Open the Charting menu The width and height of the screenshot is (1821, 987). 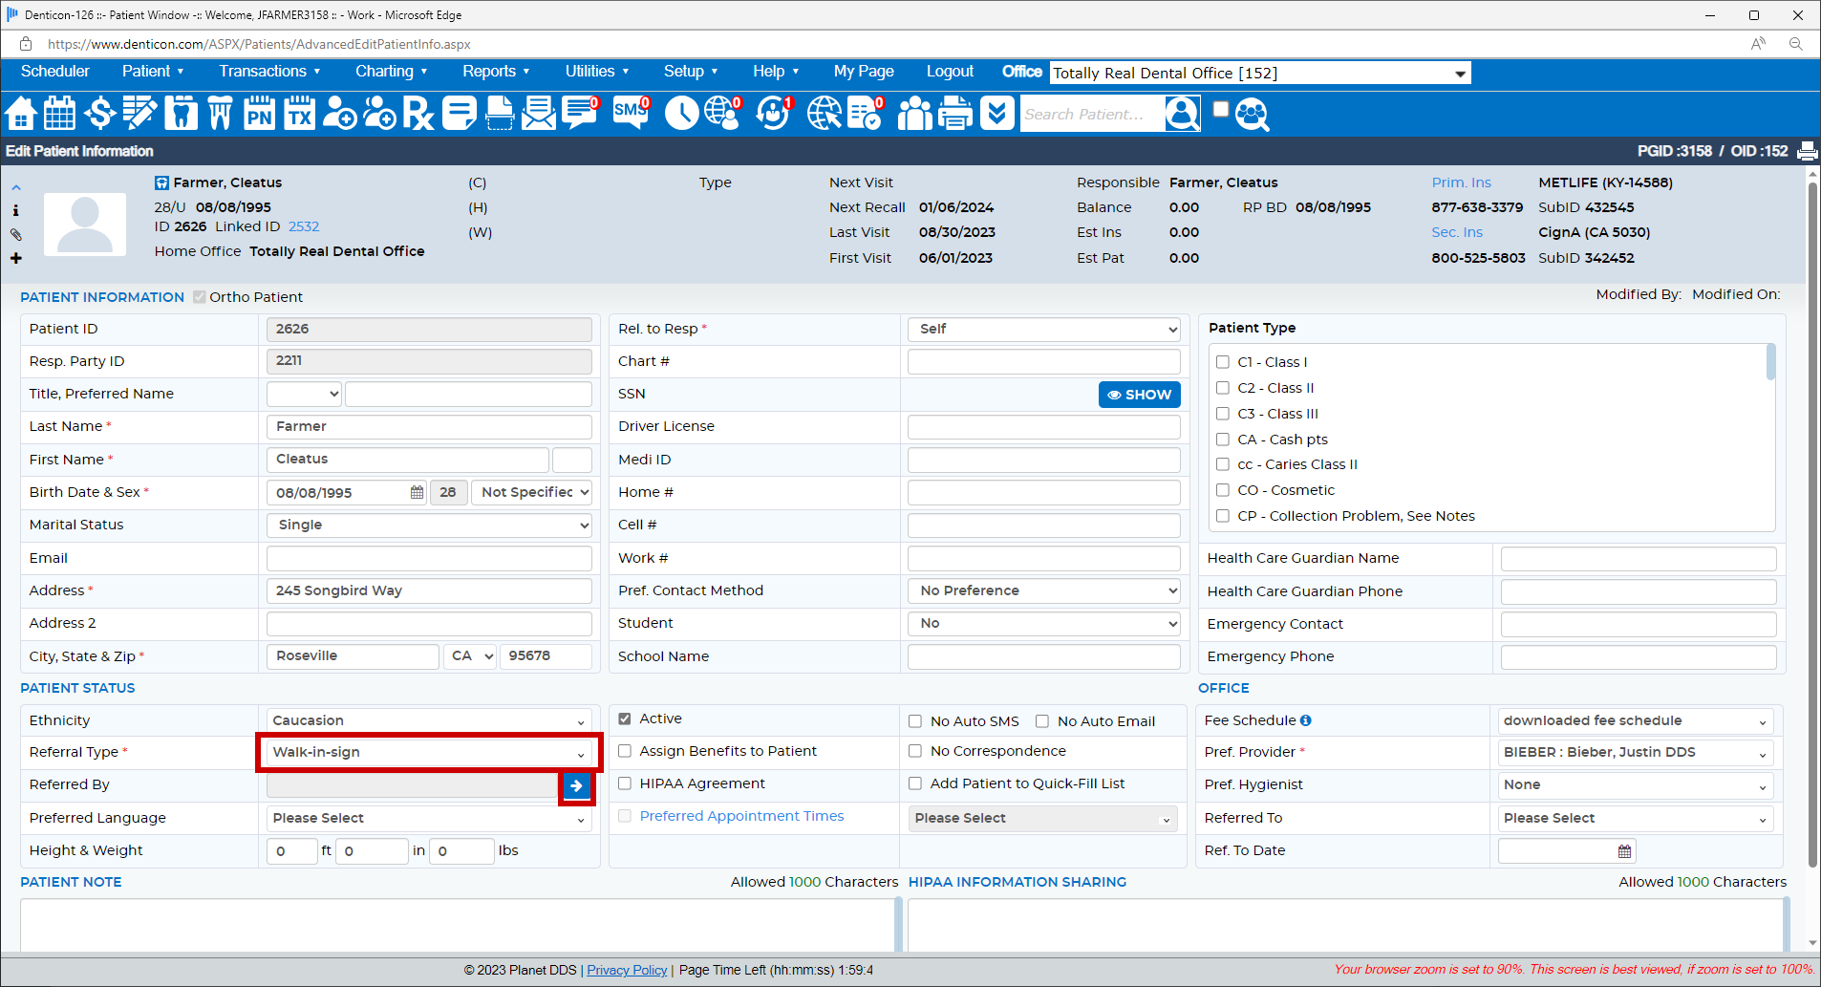pyautogui.click(x=391, y=72)
